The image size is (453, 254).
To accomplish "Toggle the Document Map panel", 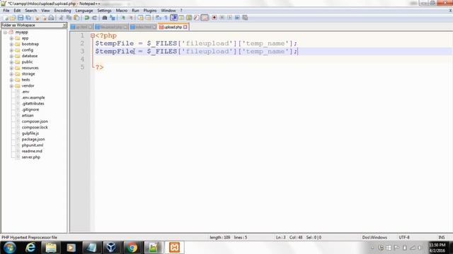I will [x=189, y=18].
